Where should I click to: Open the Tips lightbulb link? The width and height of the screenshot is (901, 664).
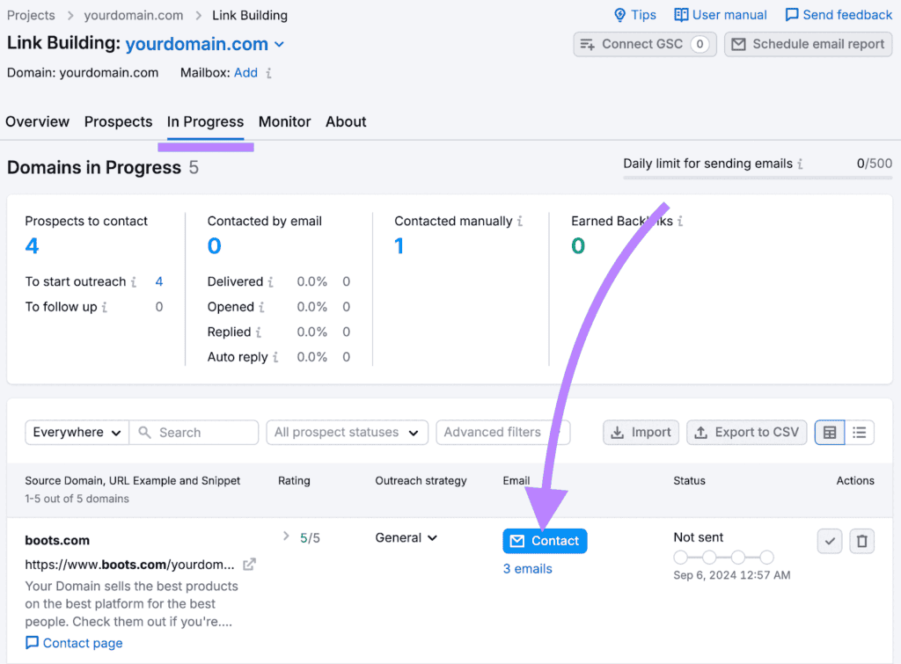(x=634, y=15)
